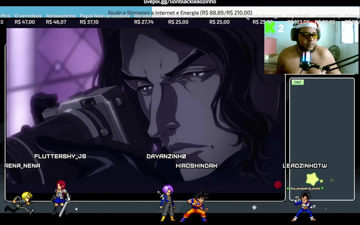Screen dimensions: 360x225
Task: Click the viewer name HIROSHINDAK
Action: pos(197,166)
